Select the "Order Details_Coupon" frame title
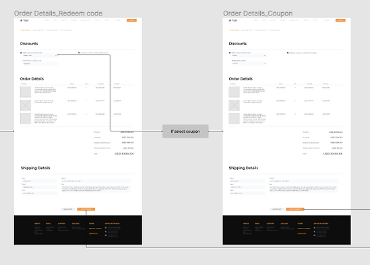Image resolution: width=370 pixels, height=265 pixels. (x=258, y=13)
